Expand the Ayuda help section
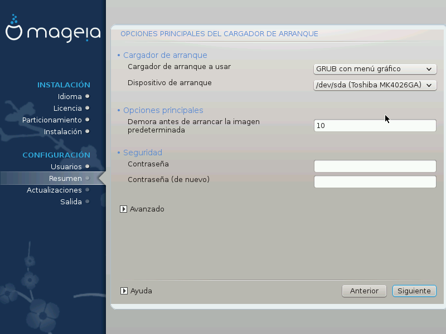 tap(136, 291)
